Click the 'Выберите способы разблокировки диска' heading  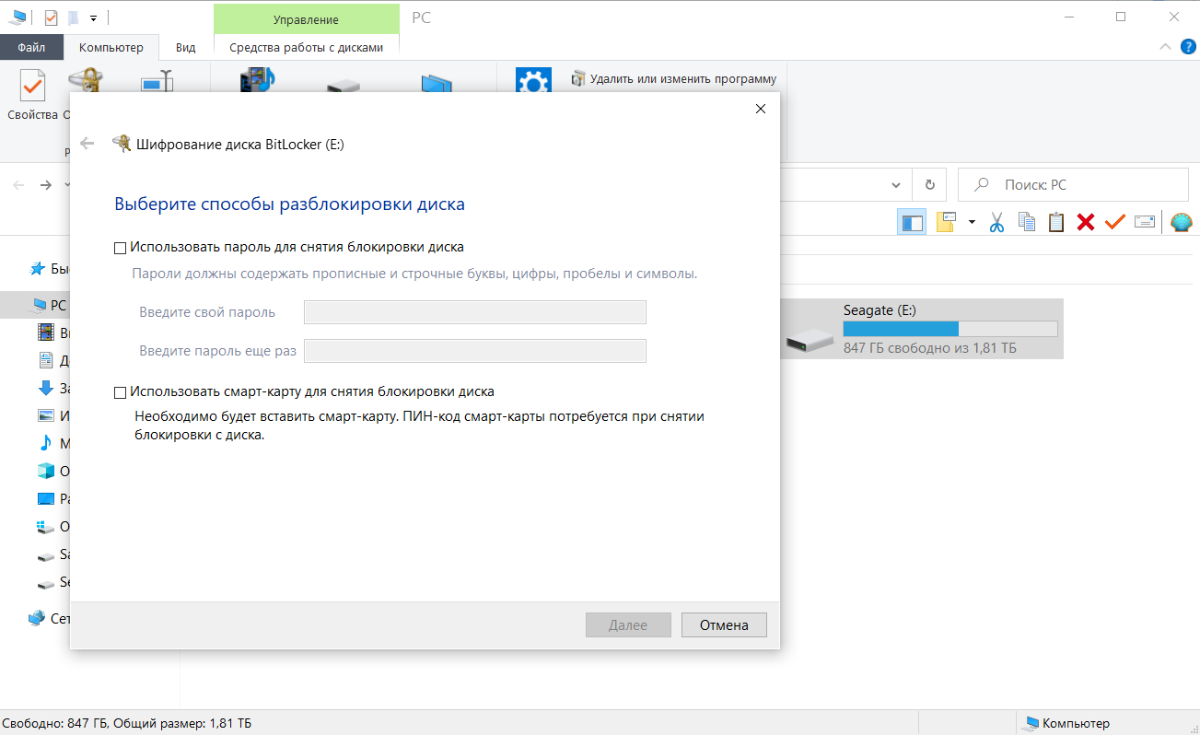289,204
